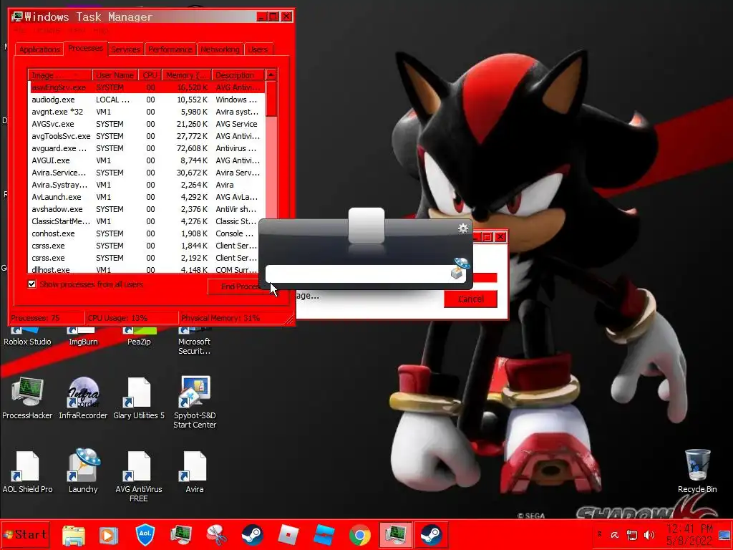Launch AOL Shield from the taskbar
733x550 pixels.
click(145, 534)
